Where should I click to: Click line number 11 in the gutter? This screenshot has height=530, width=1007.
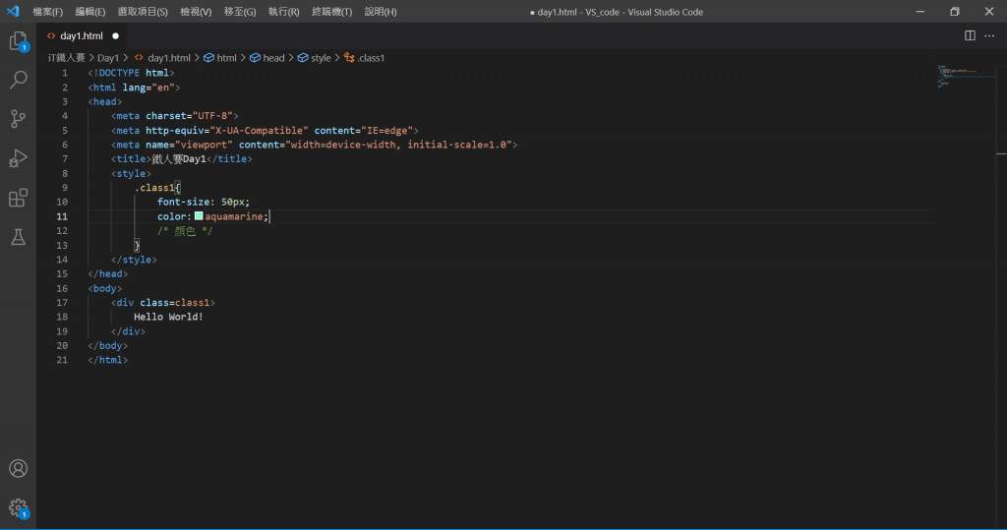[62, 216]
